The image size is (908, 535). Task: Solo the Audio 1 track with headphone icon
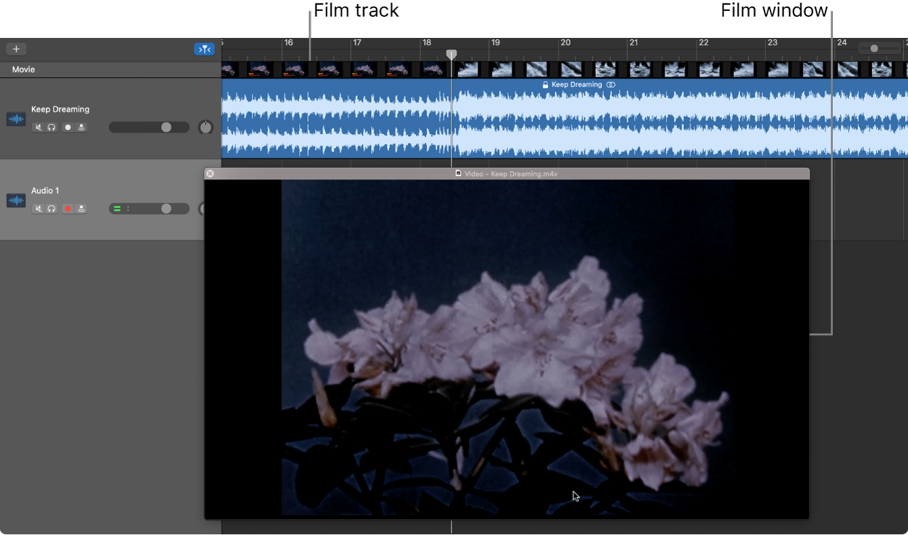[x=51, y=209]
